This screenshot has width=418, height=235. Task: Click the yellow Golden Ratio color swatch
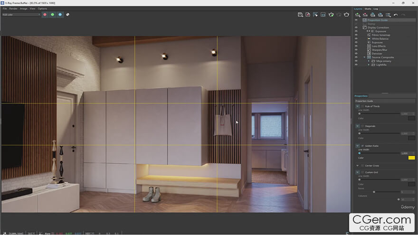411,158
